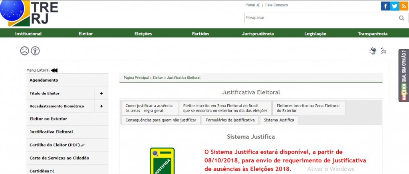Click the Fale Conosco link
Viewport: 409px width, 174px height.
pyautogui.click(x=276, y=5)
